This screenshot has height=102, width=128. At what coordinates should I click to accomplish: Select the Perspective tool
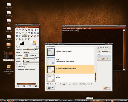click(x=38, y=33)
